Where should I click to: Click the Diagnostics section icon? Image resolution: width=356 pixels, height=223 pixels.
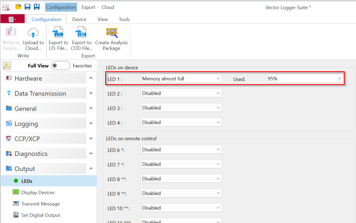9,153
